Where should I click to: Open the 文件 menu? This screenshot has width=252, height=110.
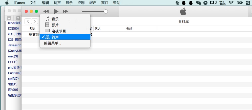[x=33, y=3]
